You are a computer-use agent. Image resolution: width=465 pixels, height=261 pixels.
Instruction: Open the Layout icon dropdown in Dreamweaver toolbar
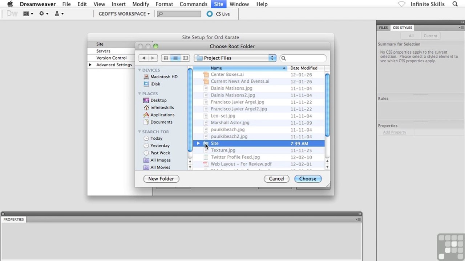[x=28, y=14]
